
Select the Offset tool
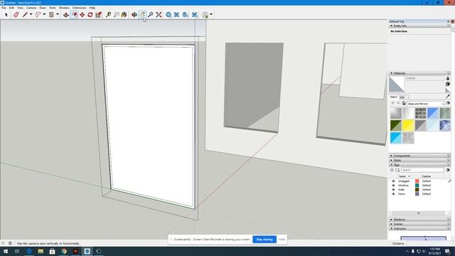pos(74,14)
